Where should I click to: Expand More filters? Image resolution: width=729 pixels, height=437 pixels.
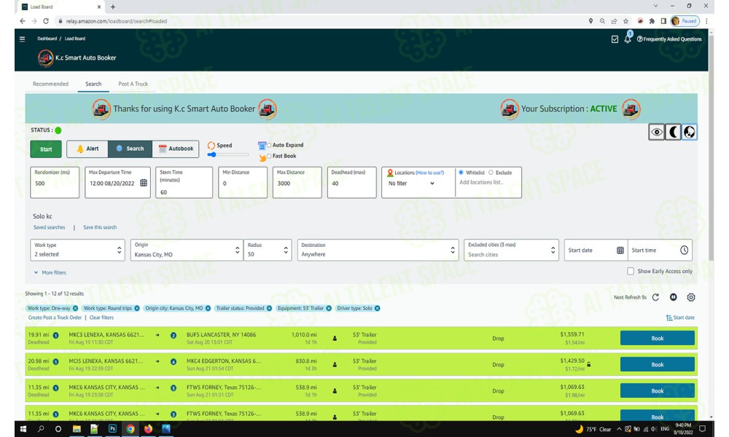pyautogui.click(x=50, y=272)
